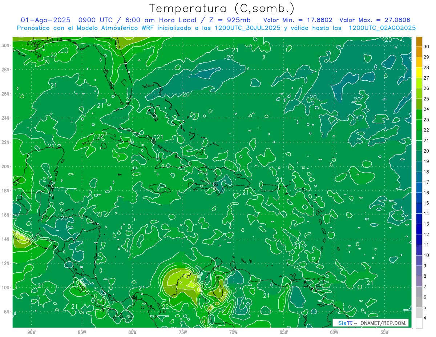Click the '28N' latitude label
This screenshot has height=337, width=436.
click(x=5, y=69)
